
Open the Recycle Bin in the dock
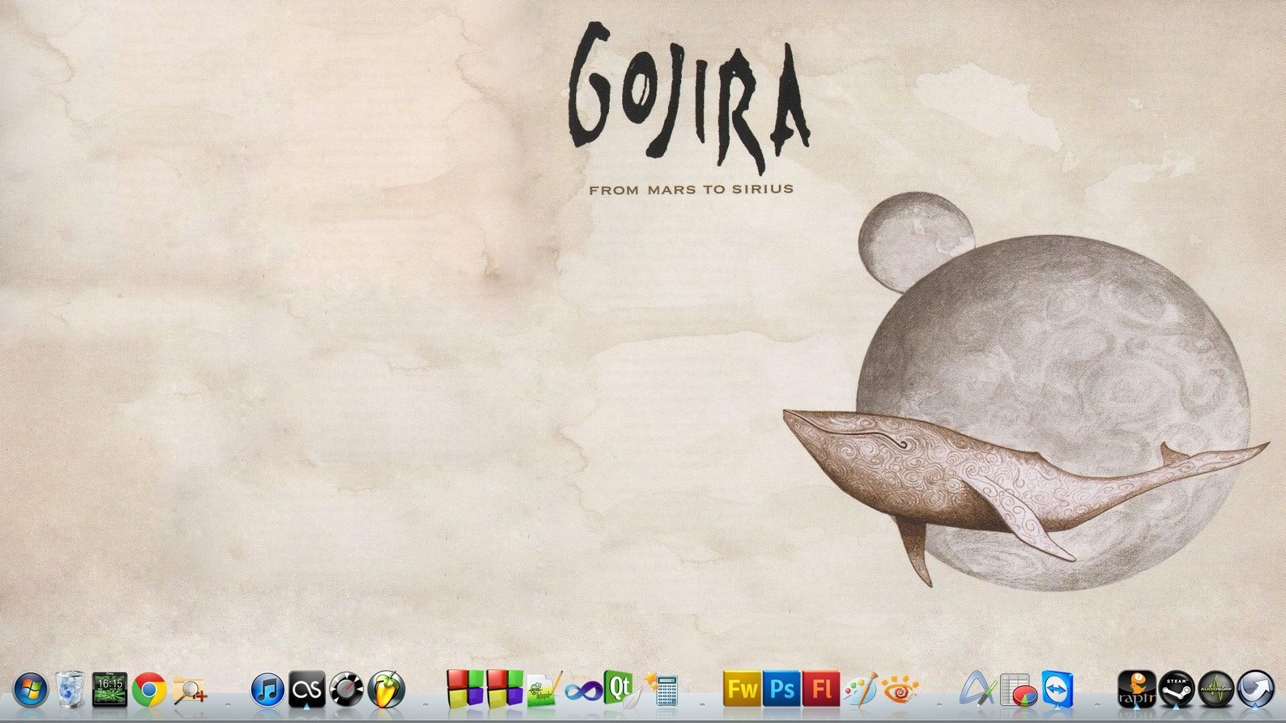(x=70, y=689)
